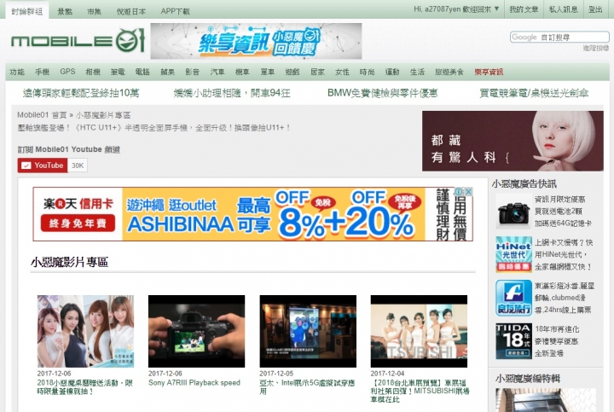The image size is (614, 412).
Task: Open the a27087yen user dropdown arrow
Action: pos(497,9)
